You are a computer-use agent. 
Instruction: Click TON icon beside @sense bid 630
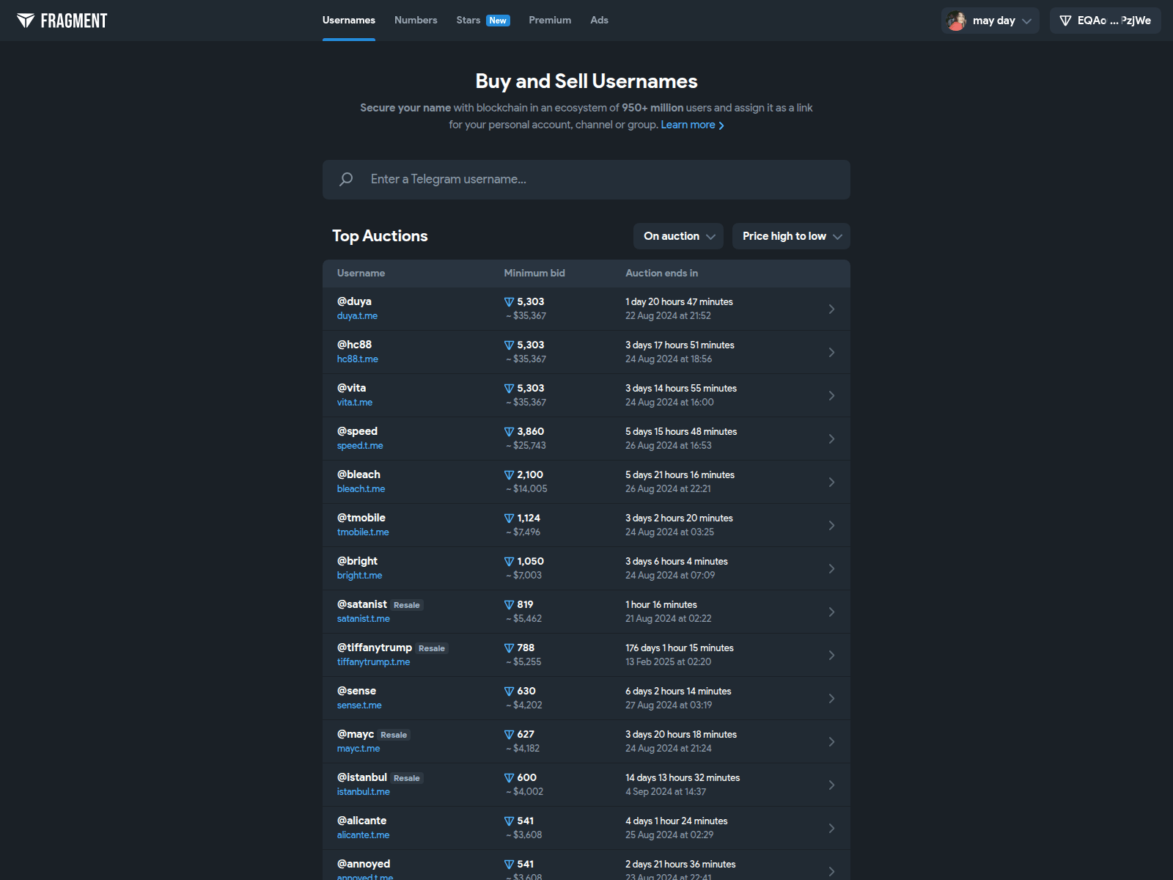pyautogui.click(x=509, y=692)
